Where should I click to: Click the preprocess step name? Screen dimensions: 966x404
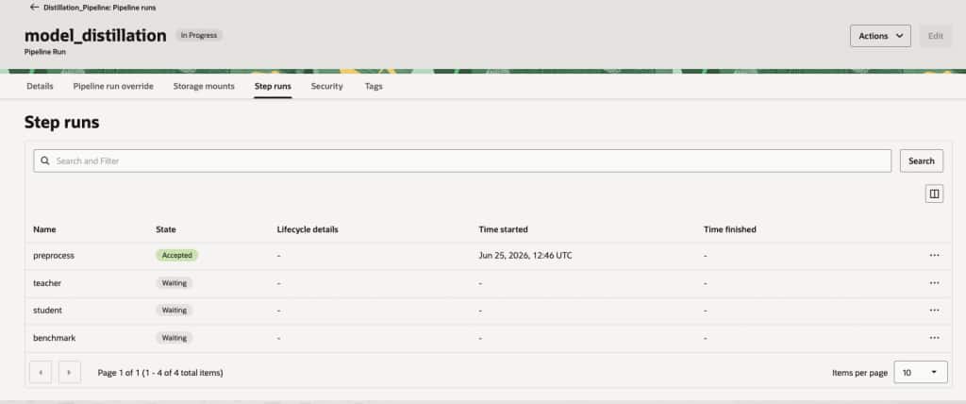point(54,256)
